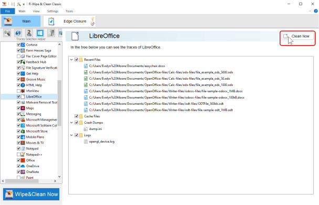Click the tools icon in quick access toolbar
The image size is (319, 205).
[19, 4]
